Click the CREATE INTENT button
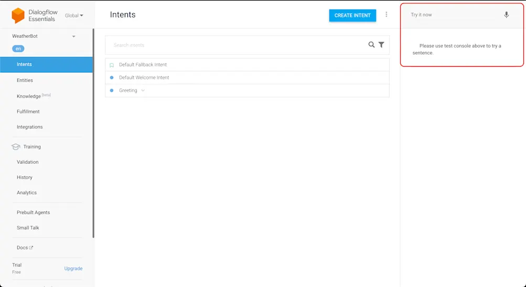 (352, 15)
